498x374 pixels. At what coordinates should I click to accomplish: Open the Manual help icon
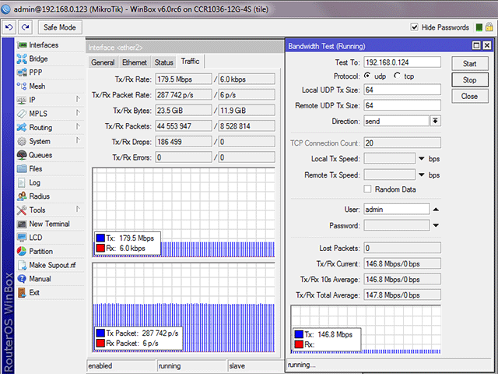[x=22, y=279]
